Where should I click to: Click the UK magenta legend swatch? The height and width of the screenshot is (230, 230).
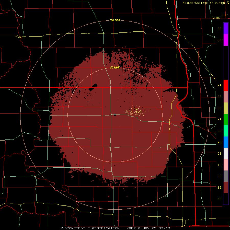click(x=226, y=40)
